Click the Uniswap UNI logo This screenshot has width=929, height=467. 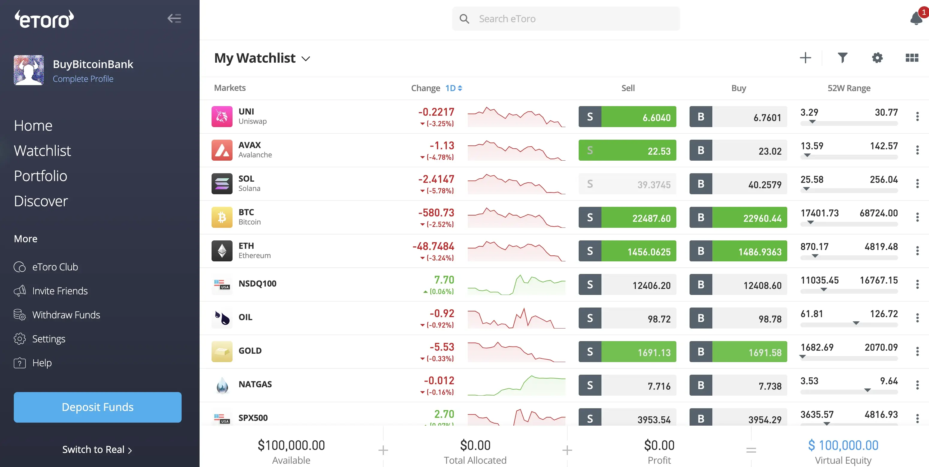(222, 117)
